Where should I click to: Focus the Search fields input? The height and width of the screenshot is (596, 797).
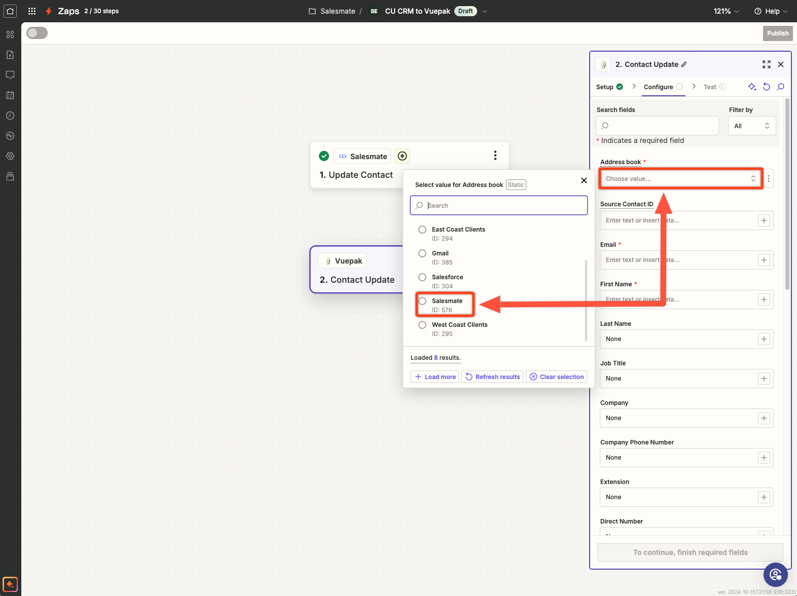coord(657,126)
